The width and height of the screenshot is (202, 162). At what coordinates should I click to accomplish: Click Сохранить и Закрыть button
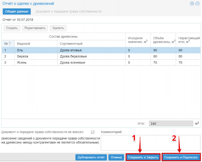click(143, 157)
